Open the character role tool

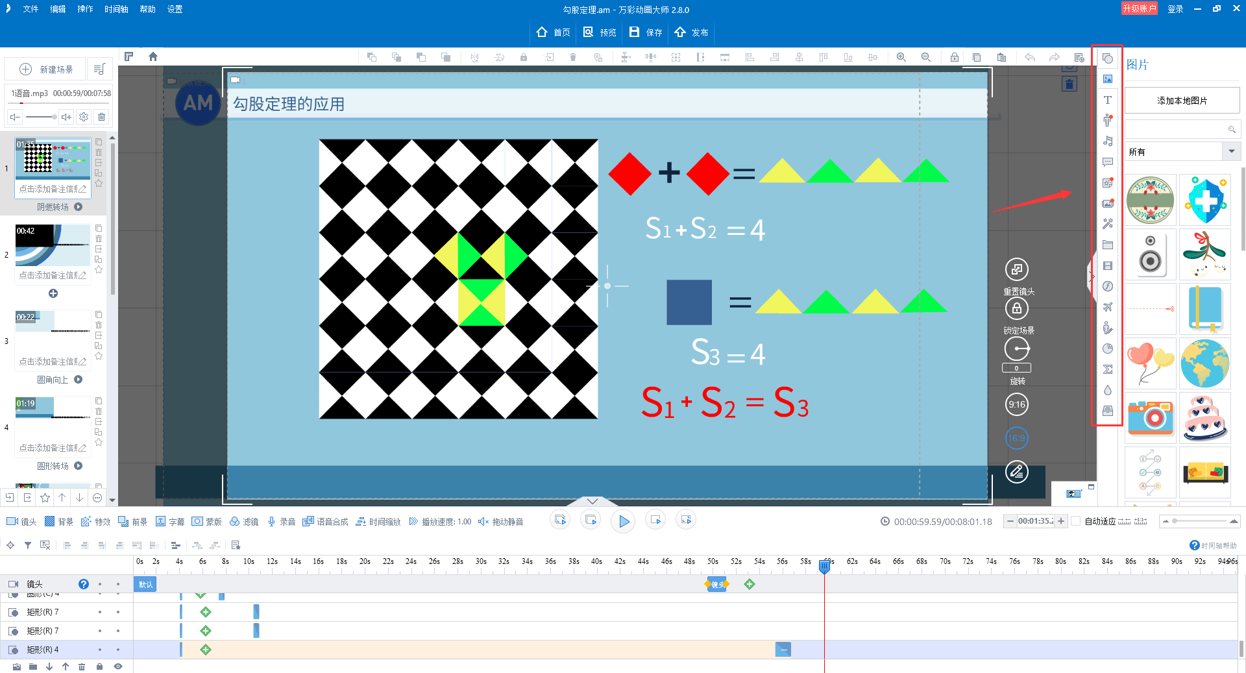point(1108,121)
